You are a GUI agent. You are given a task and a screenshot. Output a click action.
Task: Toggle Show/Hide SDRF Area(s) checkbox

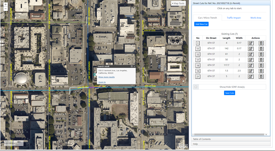tap(196, 87)
